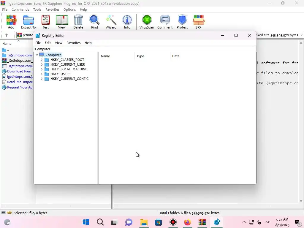The image size is (304, 228).
Task: Open Registry Editor View menu
Action: coord(58,43)
